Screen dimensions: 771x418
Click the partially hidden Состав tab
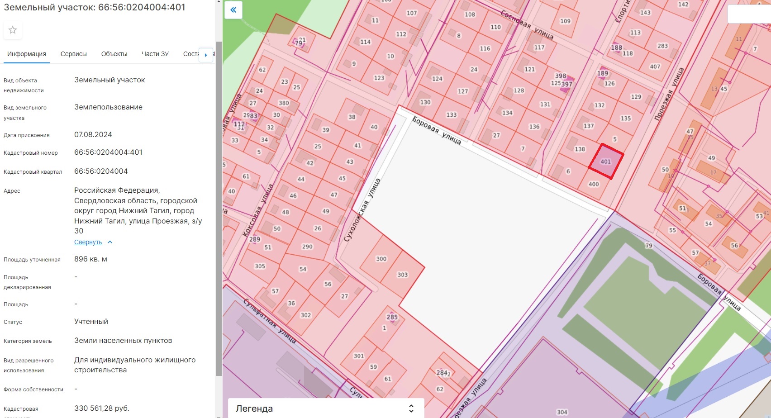click(x=190, y=54)
